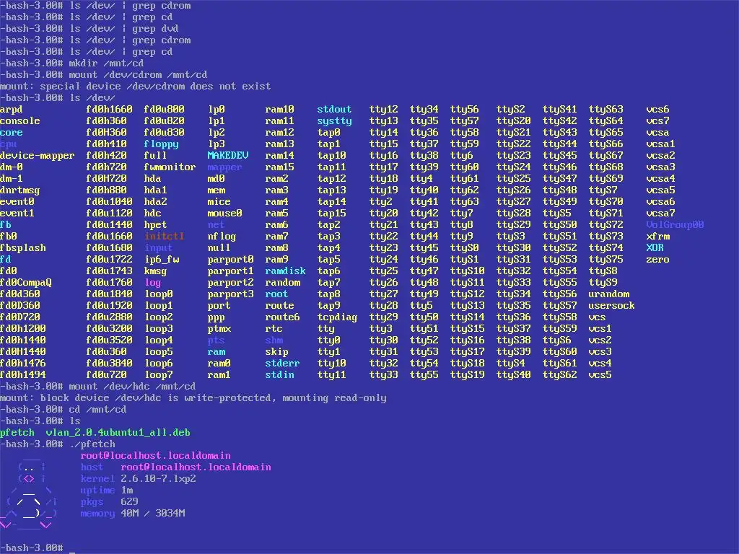Image resolution: width=739 pixels, height=554 pixels.
Task: Click the 'usersock' device entry
Action: [611, 306]
